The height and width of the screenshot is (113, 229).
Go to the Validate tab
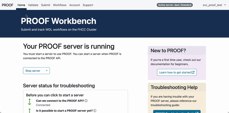[33, 5]
